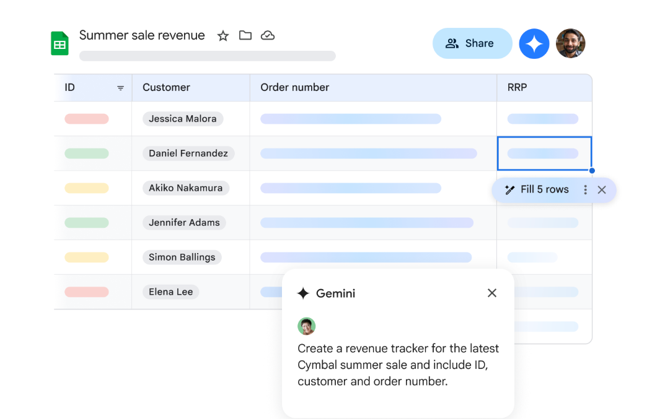Select the Order number column header
Screen dimensions: 665x419
pos(373,88)
